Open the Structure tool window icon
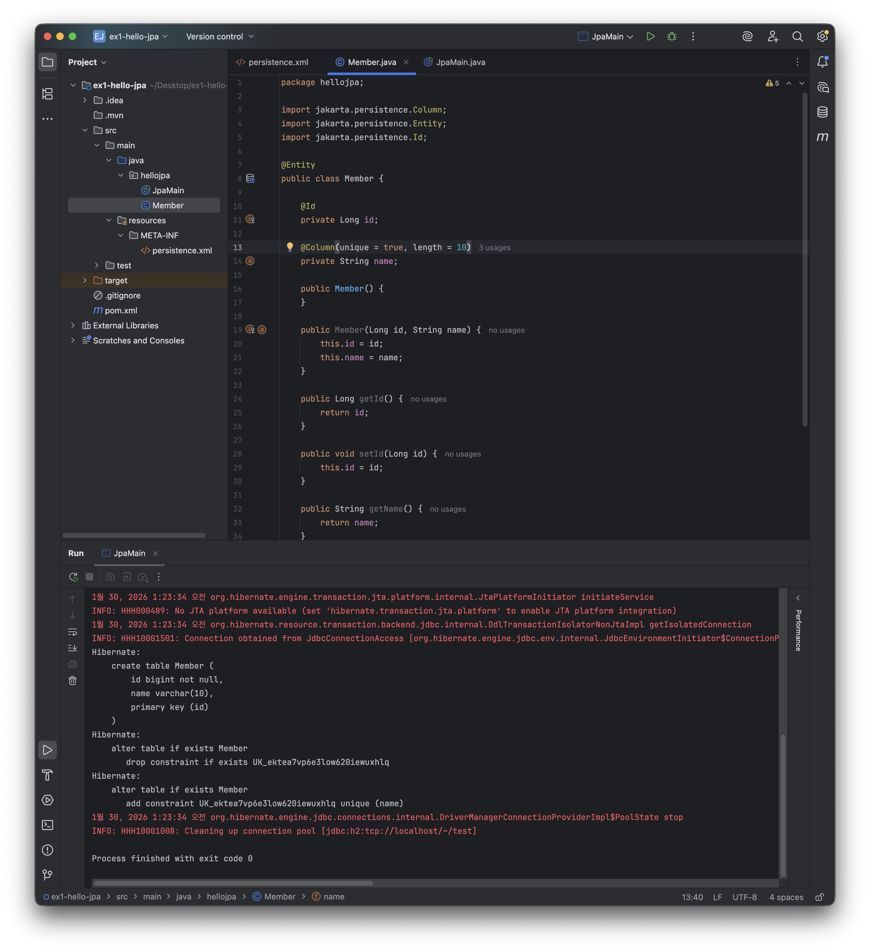The width and height of the screenshot is (870, 952). [x=47, y=94]
